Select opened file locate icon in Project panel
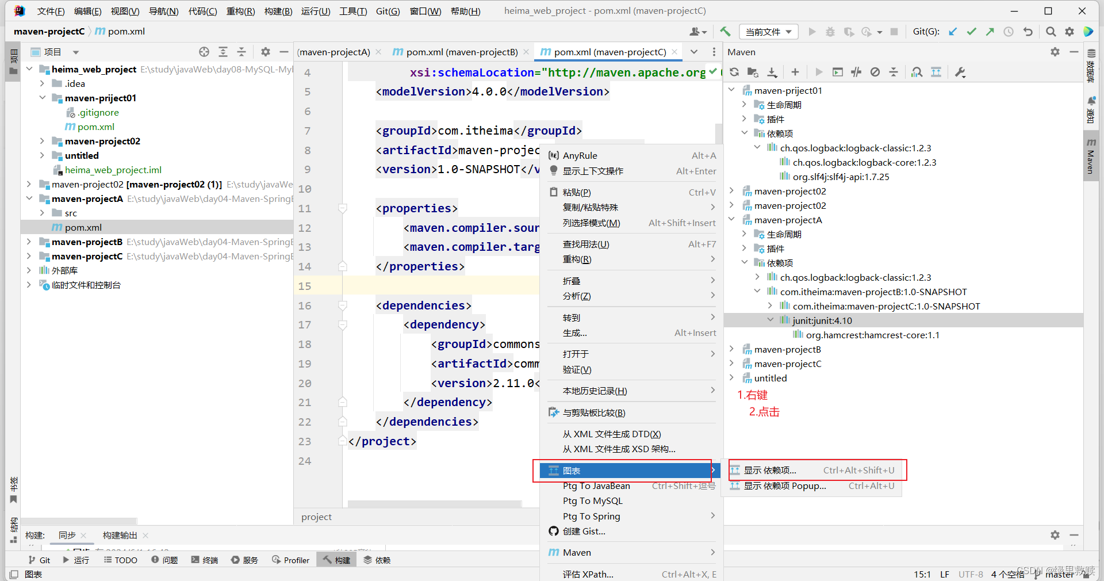 click(x=204, y=52)
